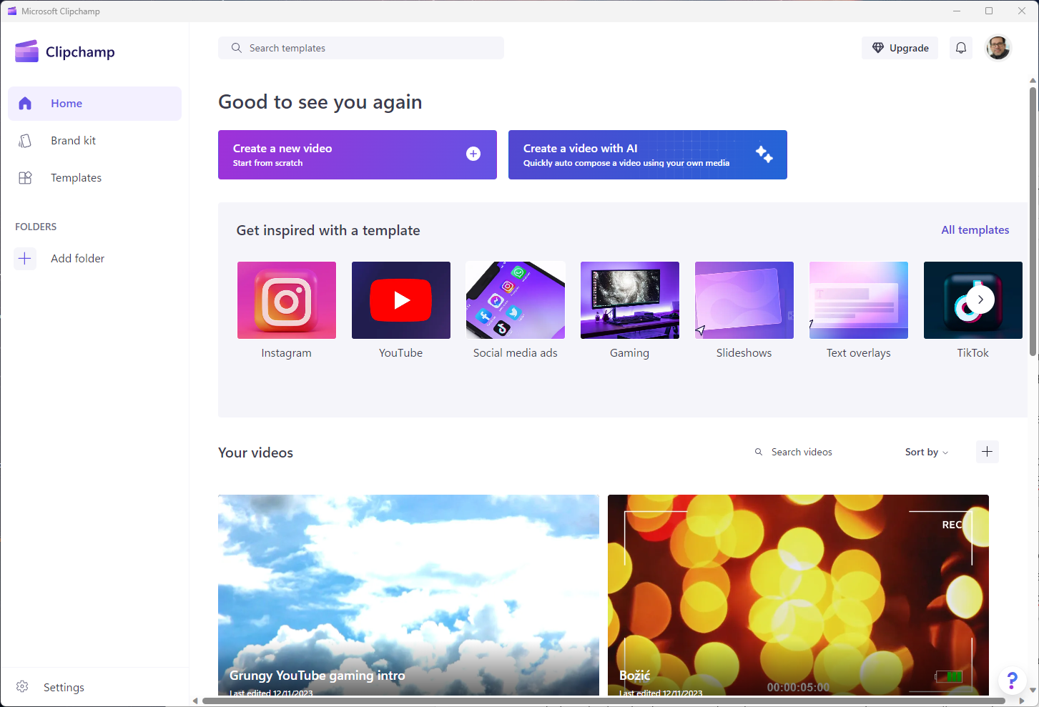Screen dimensions: 1039x707
Task: Click the magnifier icon in Search templates
Action: coord(237,48)
